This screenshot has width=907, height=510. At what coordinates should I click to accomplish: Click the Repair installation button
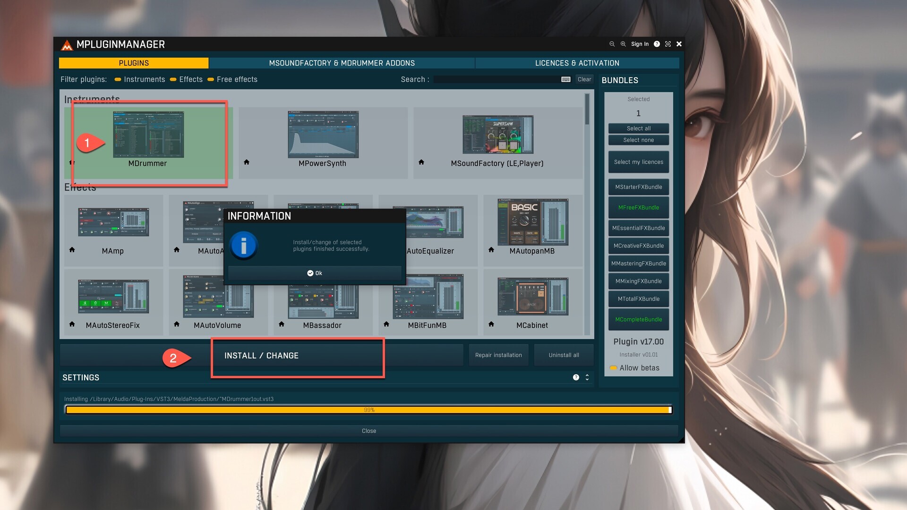coord(498,355)
